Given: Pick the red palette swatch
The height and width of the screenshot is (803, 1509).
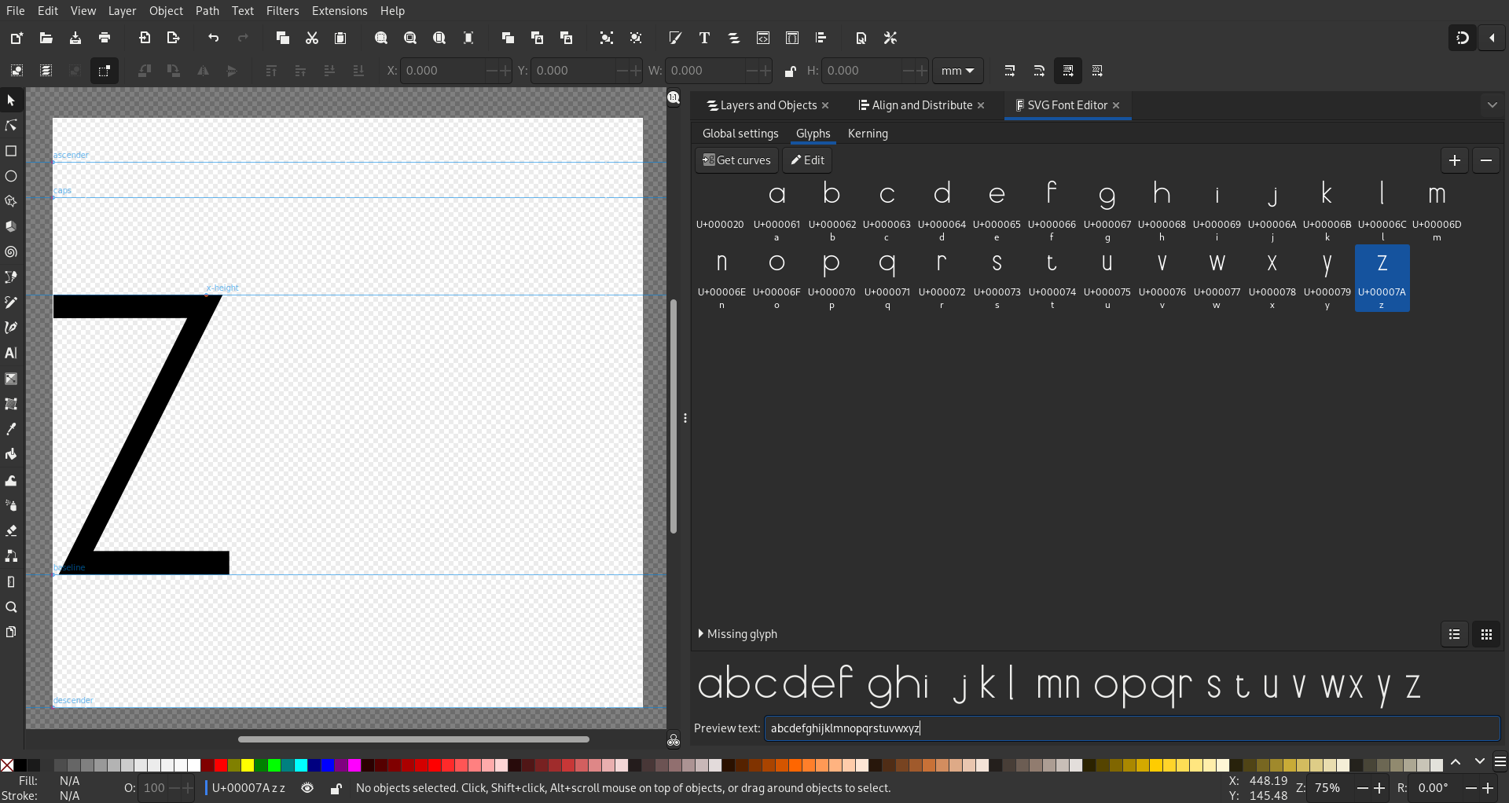Looking at the screenshot, I should click(x=221, y=765).
